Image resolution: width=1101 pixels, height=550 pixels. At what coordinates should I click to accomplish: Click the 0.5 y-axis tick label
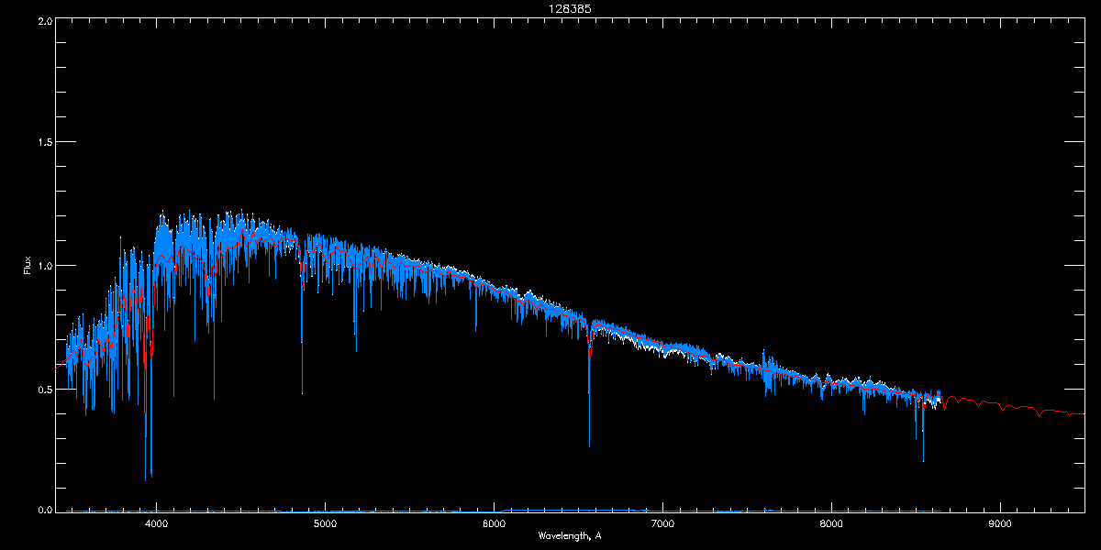click(x=44, y=389)
